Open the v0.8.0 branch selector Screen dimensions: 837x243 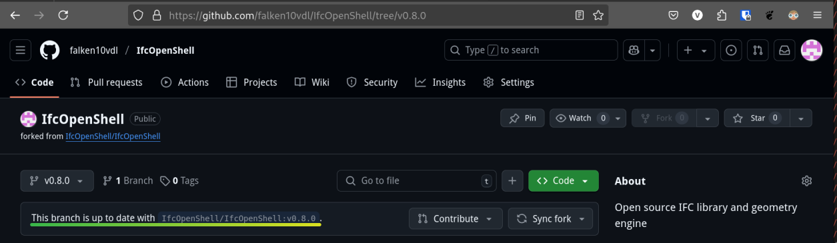click(57, 180)
